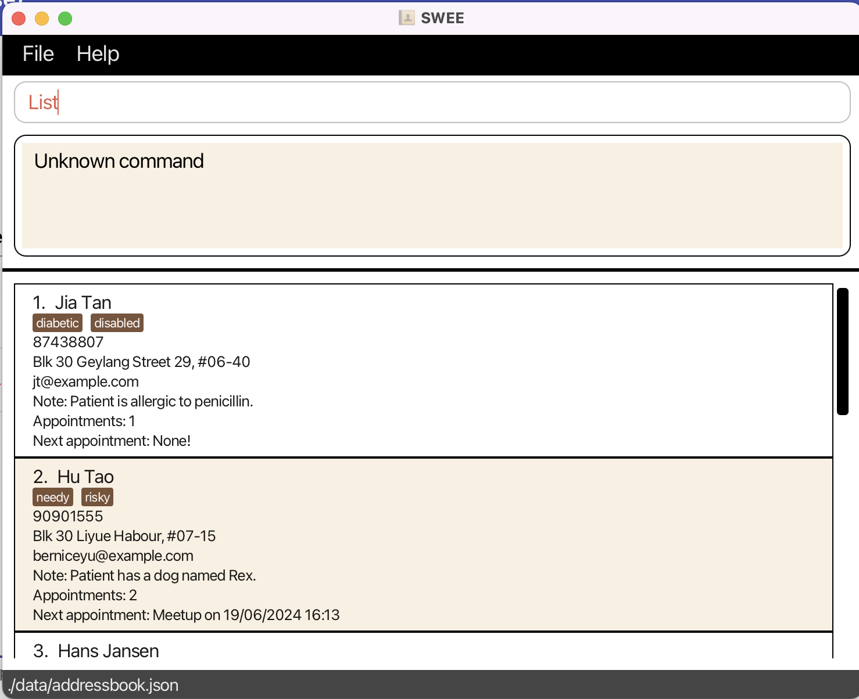Click the 'diabetic' tag on Jia Tan

pyautogui.click(x=58, y=323)
